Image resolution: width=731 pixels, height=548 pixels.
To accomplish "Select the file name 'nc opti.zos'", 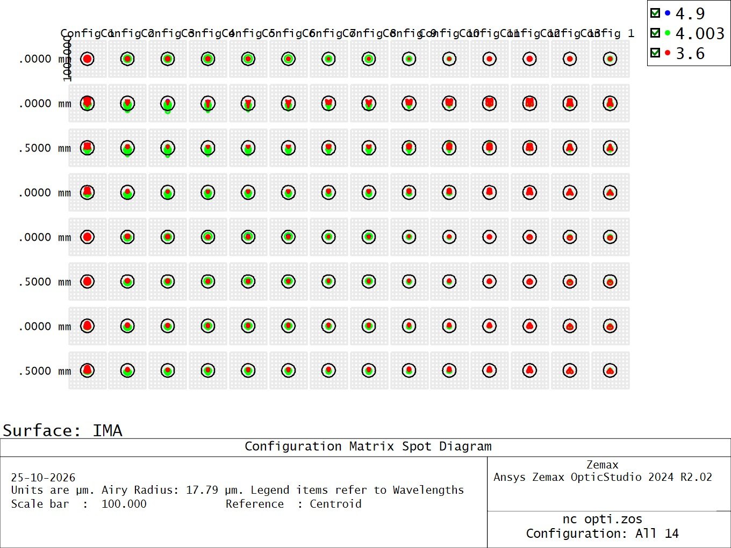I will pyautogui.click(x=602, y=519).
